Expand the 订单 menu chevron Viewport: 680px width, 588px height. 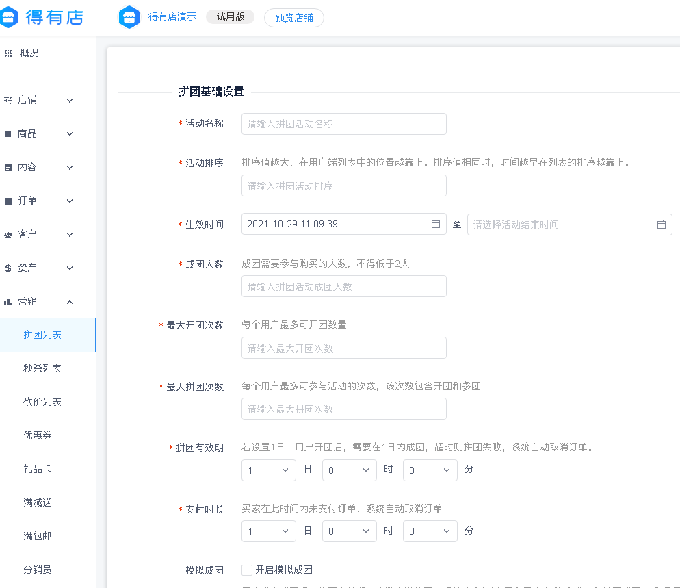(x=70, y=201)
